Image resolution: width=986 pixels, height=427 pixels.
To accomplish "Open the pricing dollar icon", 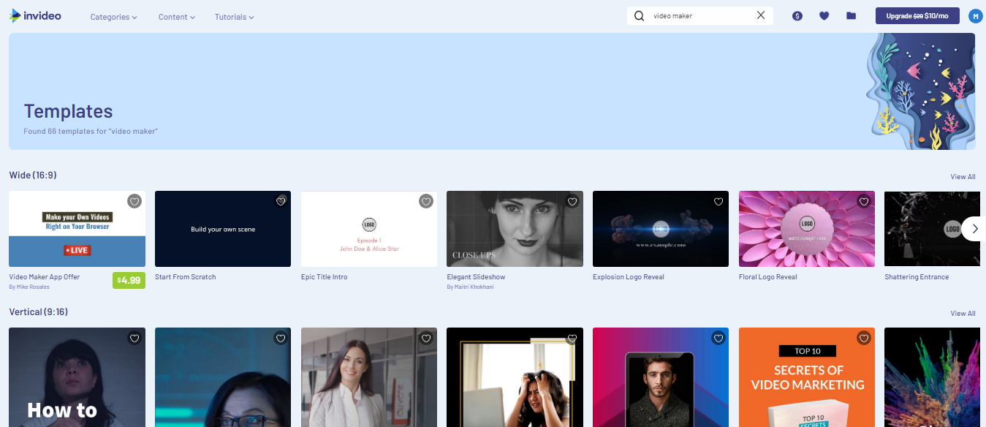I will click(797, 15).
